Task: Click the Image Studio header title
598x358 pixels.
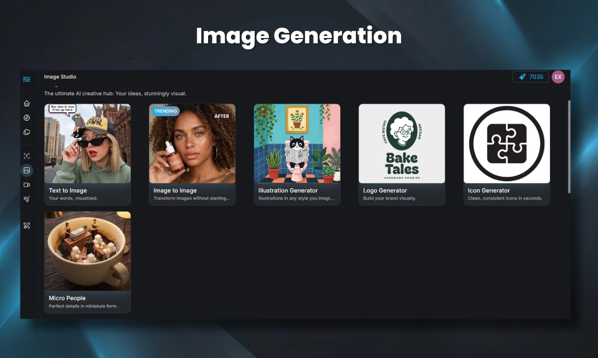Action: pos(60,76)
